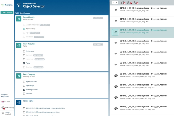
Task: Click the Revit Category heading
Action: point(29,74)
